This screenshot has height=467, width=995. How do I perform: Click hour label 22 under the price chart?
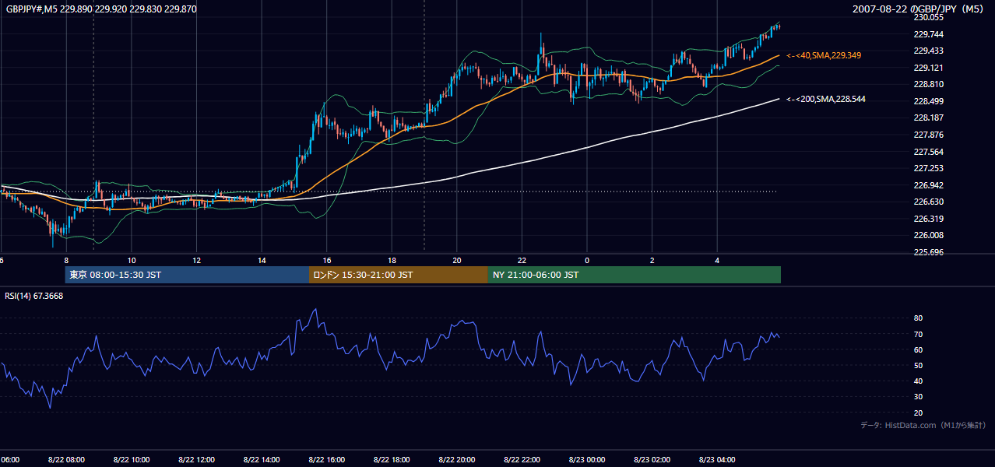(x=522, y=260)
